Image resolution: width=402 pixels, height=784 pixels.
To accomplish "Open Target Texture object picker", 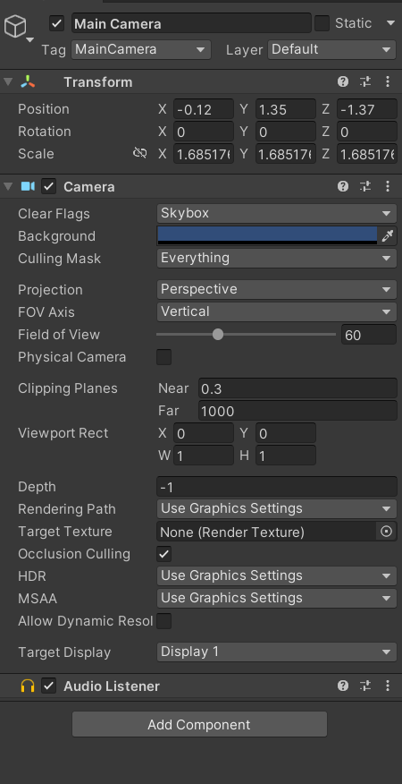I will (x=386, y=532).
